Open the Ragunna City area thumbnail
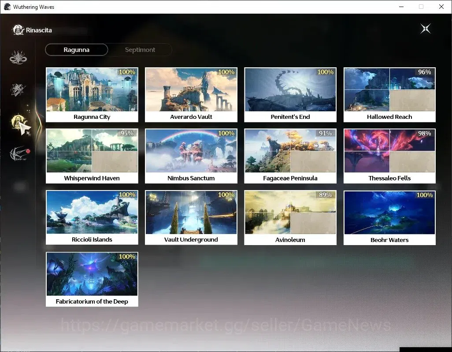Viewport: 452px width, 352px height. click(92, 89)
